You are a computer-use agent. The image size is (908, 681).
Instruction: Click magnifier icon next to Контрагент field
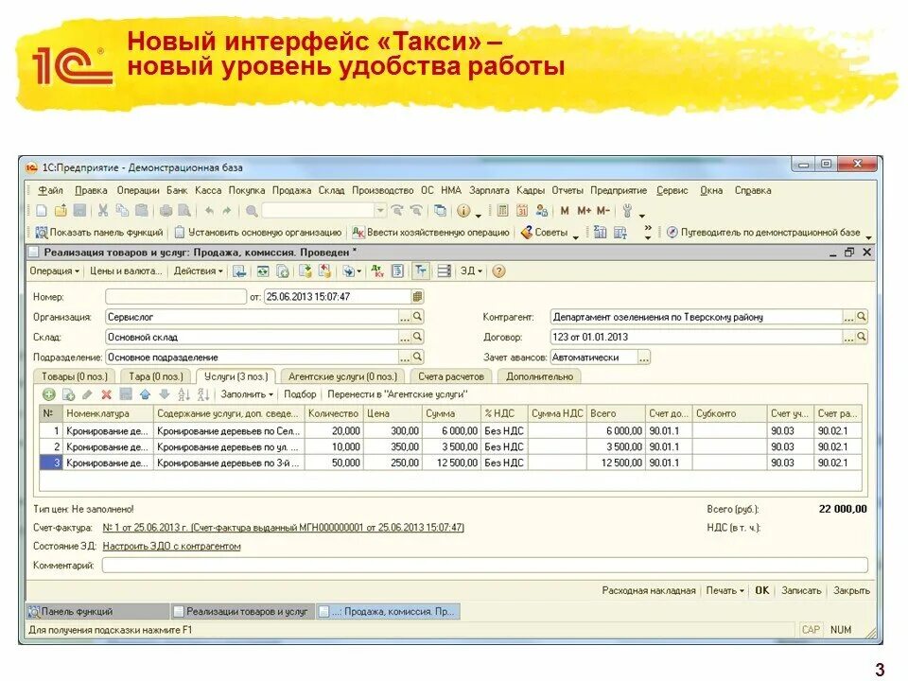[x=861, y=317]
